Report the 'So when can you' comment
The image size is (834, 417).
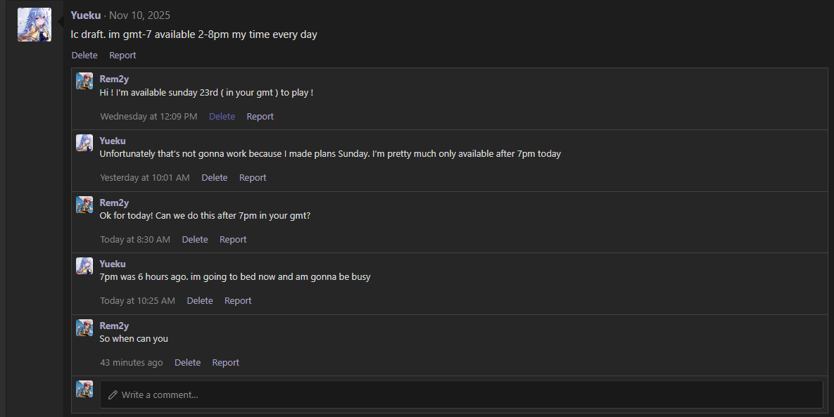click(225, 363)
